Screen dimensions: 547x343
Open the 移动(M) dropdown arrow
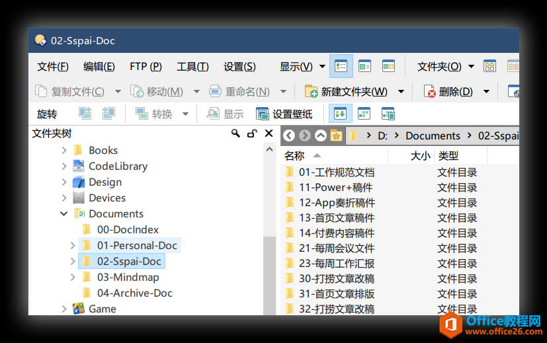[196, 92]
